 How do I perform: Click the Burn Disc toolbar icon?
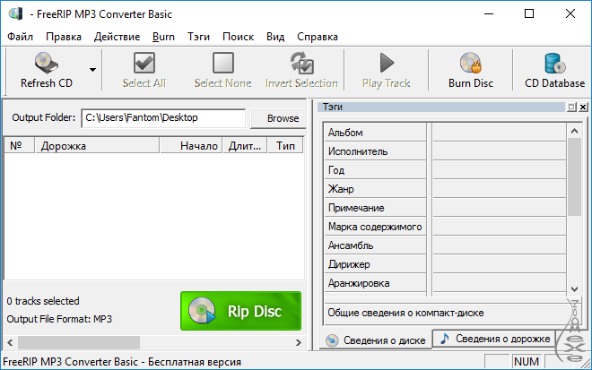pyautogui.click(x=470, y=63)
